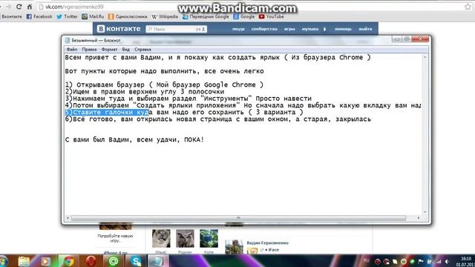Viewport: 475px width, 267px height.
Task: Open Notepad Вид menu
Action: [125, 50]
